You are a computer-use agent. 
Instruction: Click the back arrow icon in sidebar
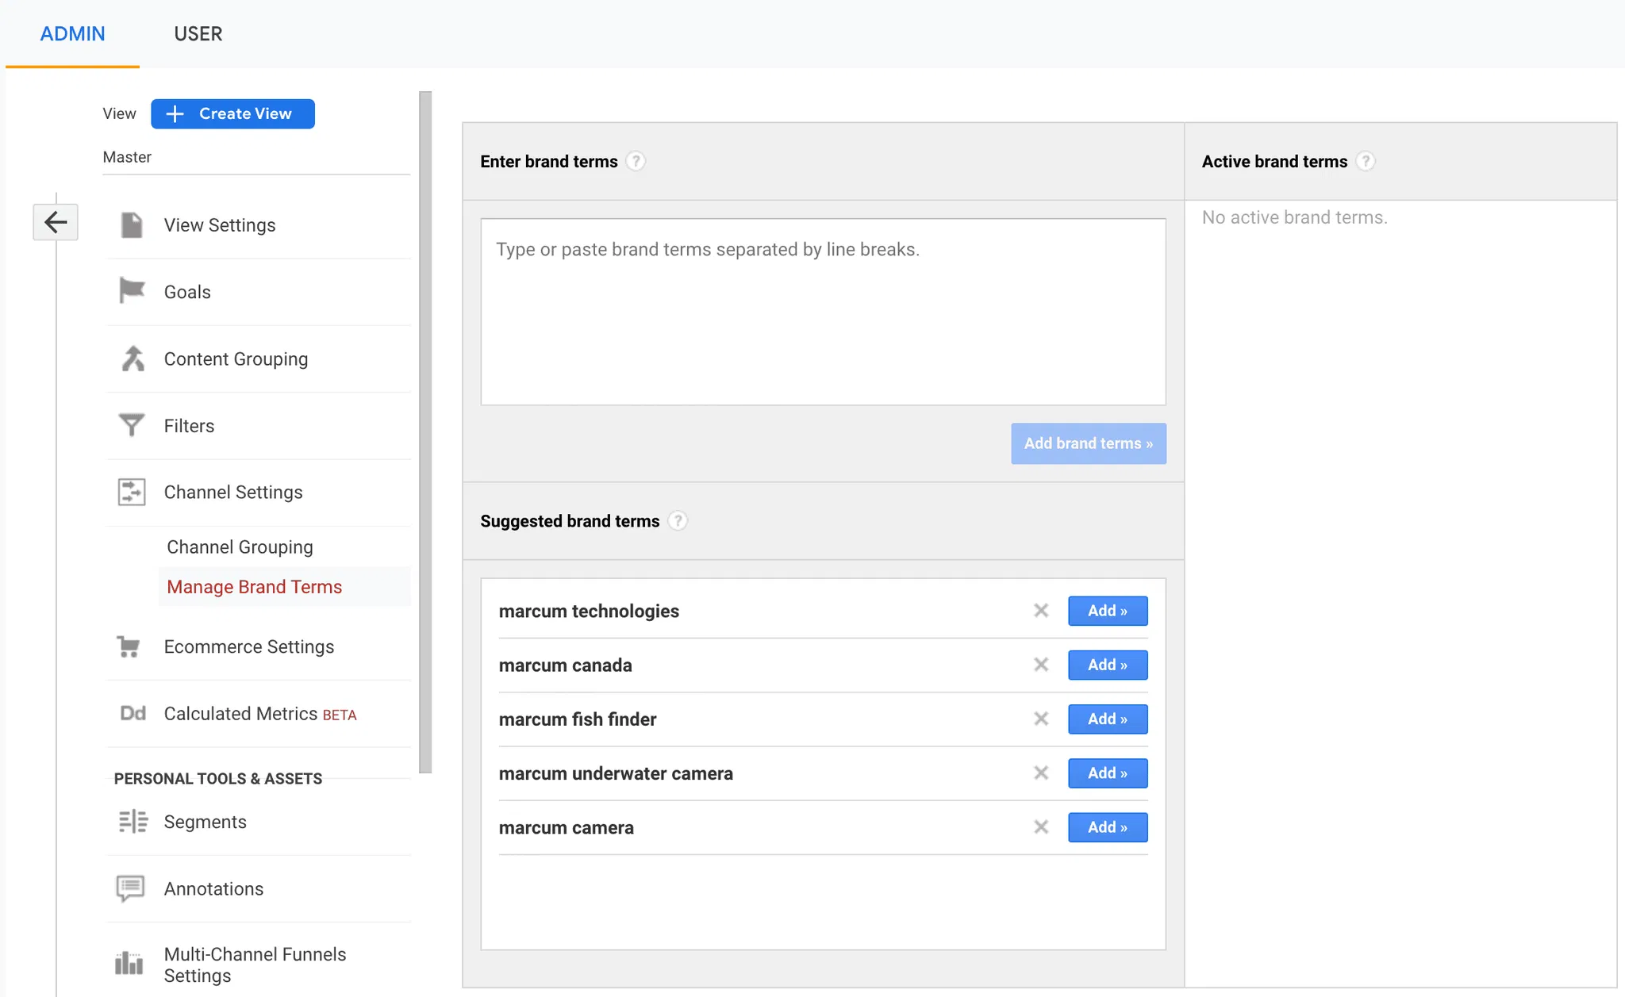tap(56, 222)
